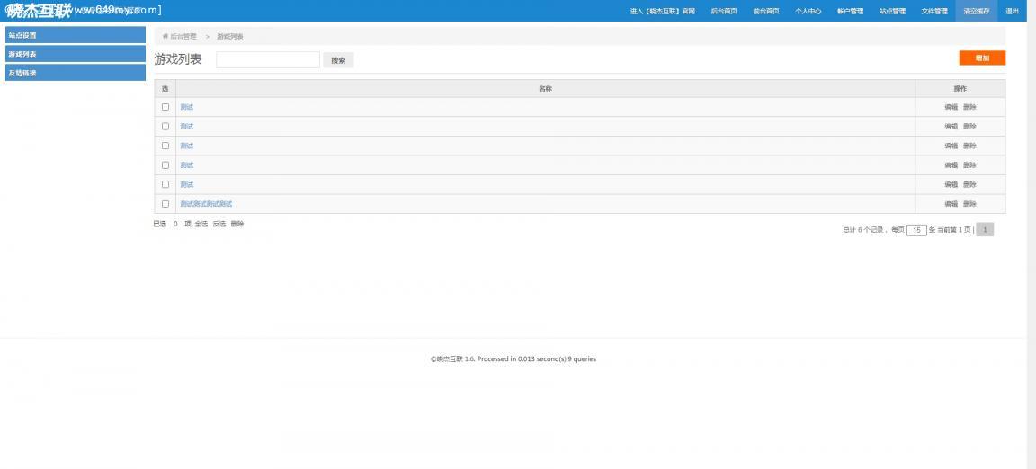
Task: Click 编辑 in the second 测试 row
Action: [x=951, y=126]
